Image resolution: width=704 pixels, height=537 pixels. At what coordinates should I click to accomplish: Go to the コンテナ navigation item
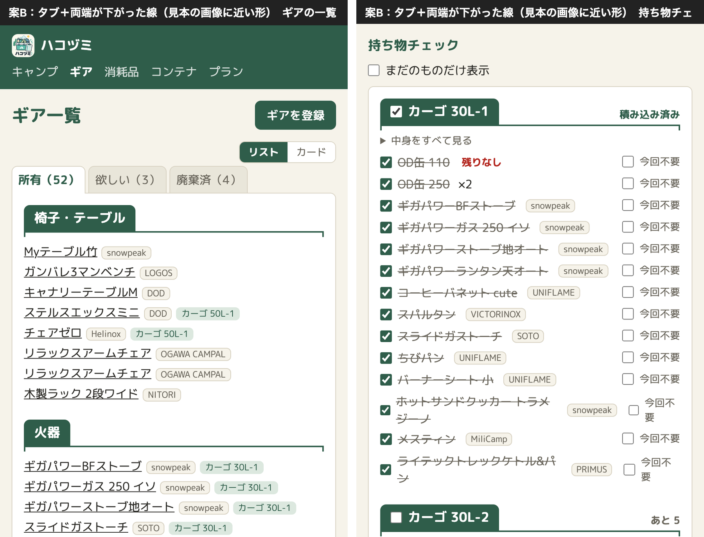tap(174, 72)
